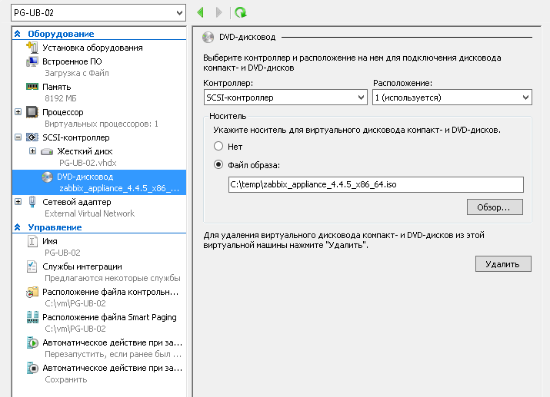Click the automatic stop action icon above Сохранить
550x397 pixels.
tap(32, 368)
